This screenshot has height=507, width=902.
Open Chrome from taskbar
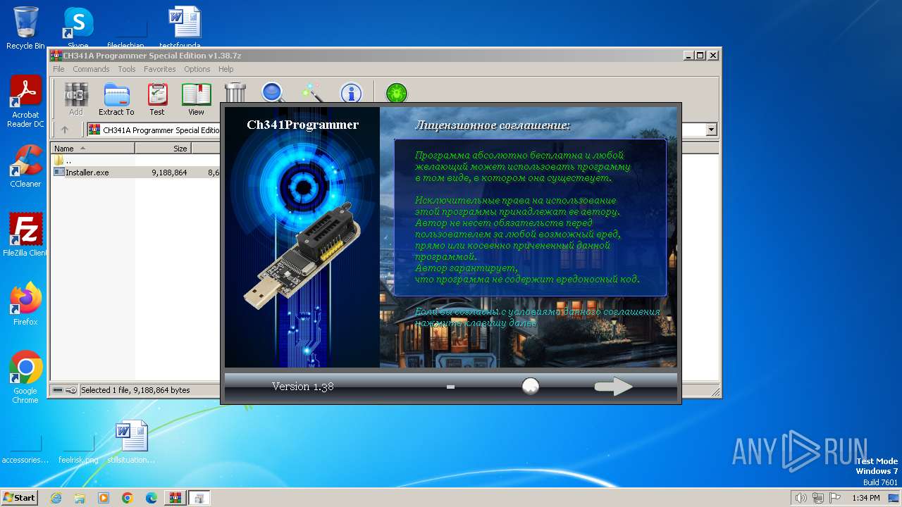128,498
